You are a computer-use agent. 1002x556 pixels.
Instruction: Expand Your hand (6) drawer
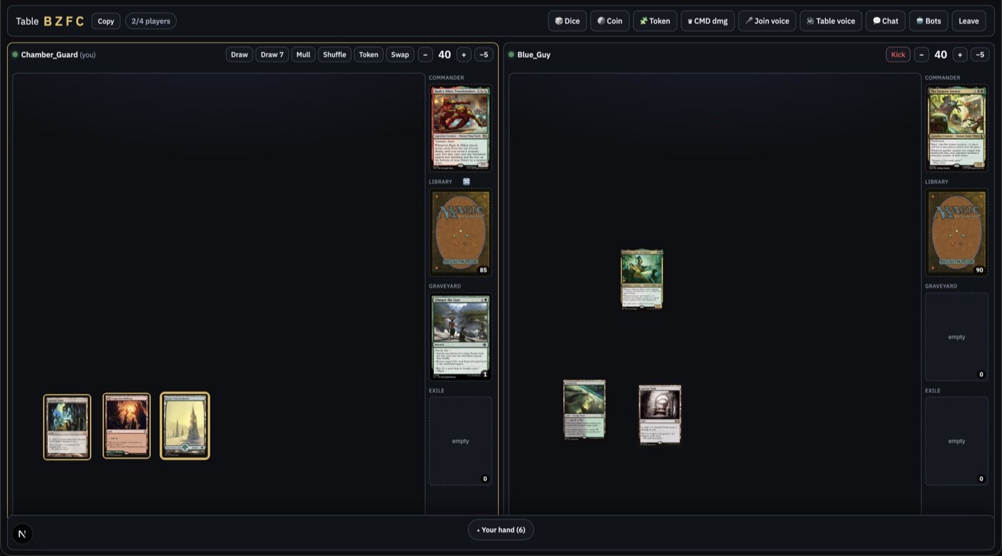click(501, 530)
